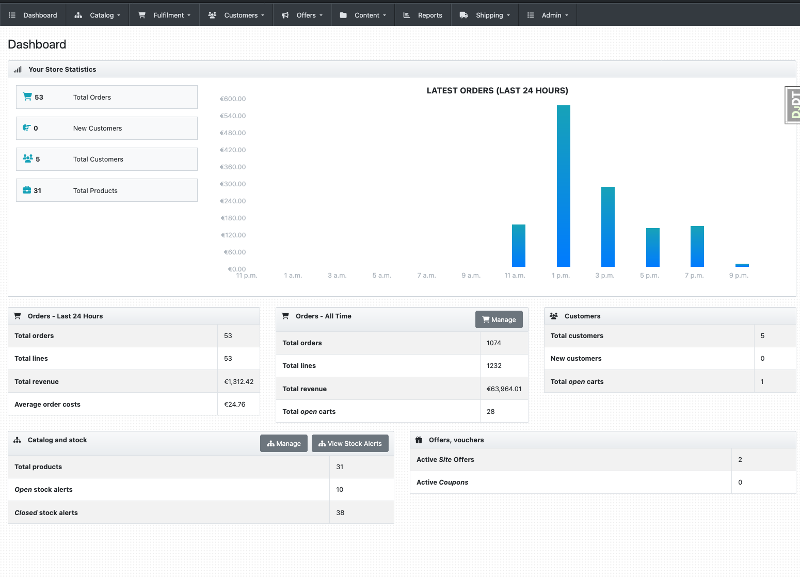Expand the Content dropdown in the navbar
Screen dimensions: 800x578
click(368, 14)
